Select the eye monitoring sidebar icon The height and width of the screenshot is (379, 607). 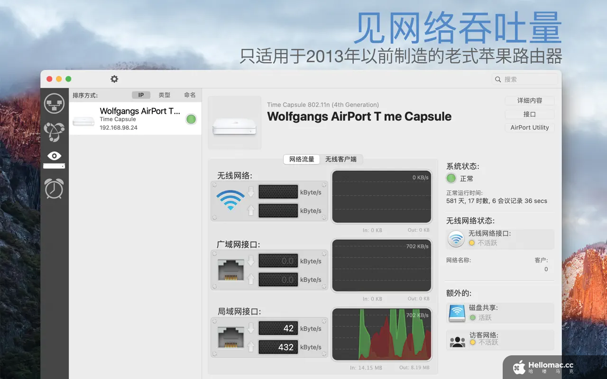[54, 160]
